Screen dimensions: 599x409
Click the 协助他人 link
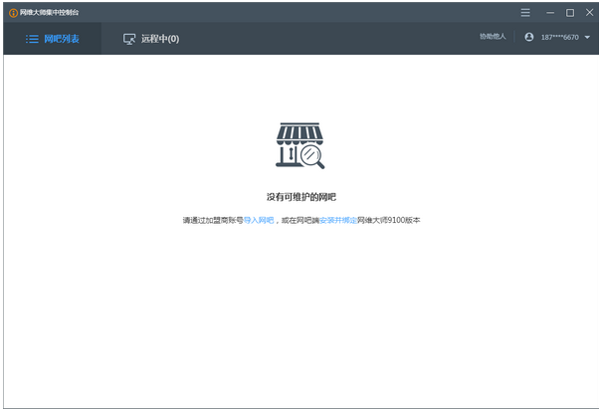click(x=493, y=37)
